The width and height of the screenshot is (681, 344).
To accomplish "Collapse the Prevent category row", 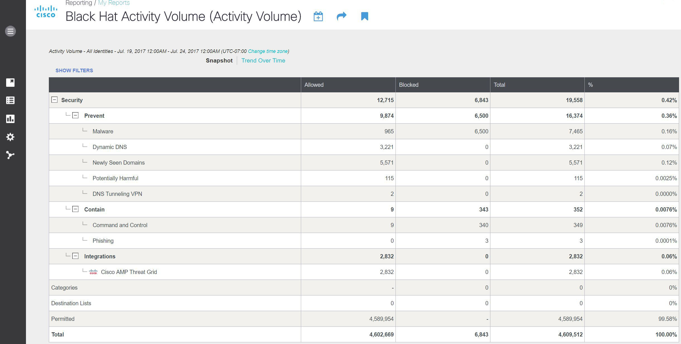I will (75, 116).
